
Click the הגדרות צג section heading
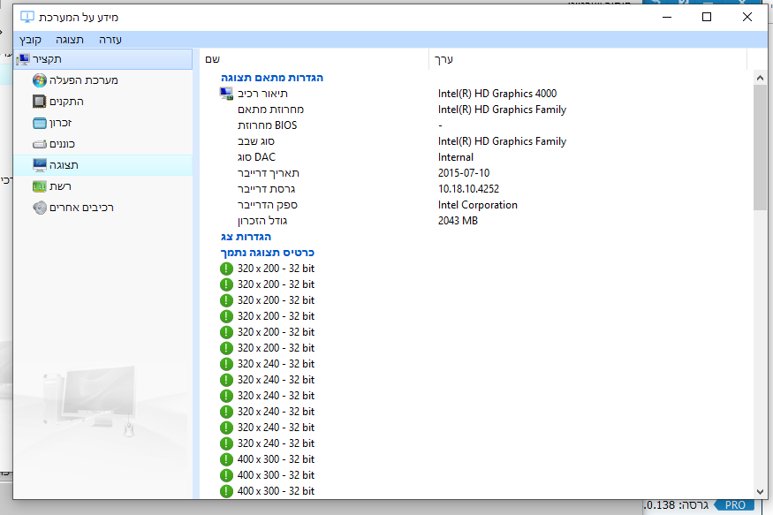tap(246, 237)
